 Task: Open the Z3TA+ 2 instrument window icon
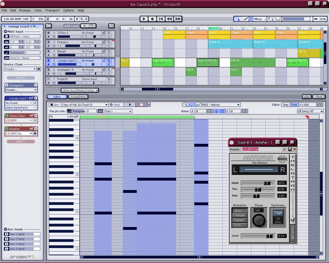click(x=104, y=33)
